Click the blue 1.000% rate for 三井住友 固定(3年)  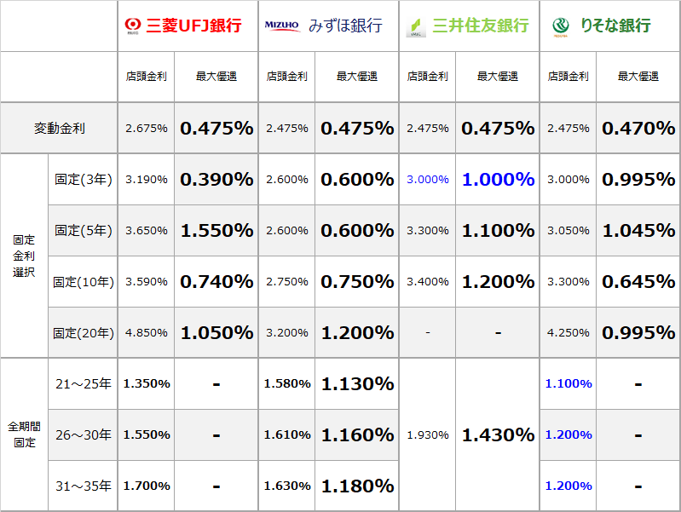click(x=498, y=180)
